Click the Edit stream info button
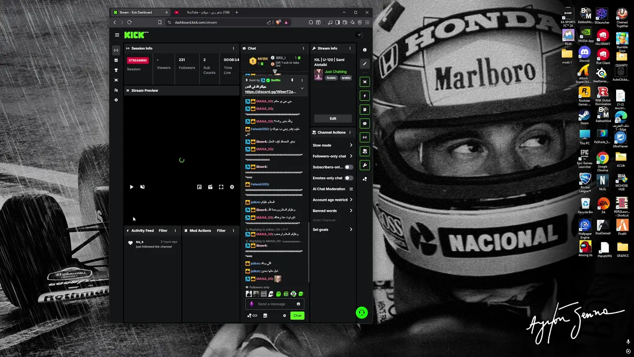The width and height of the screenshot is (634, 357). pyautogui.click(x=333, y=119)
